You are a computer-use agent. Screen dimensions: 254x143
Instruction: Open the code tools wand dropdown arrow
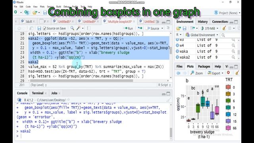(83, 28)
